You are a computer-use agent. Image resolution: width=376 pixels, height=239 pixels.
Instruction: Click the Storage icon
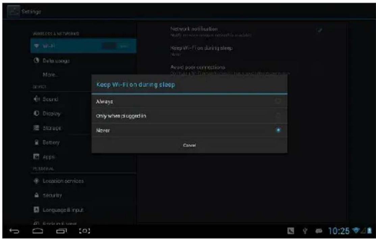coord(36,128)
